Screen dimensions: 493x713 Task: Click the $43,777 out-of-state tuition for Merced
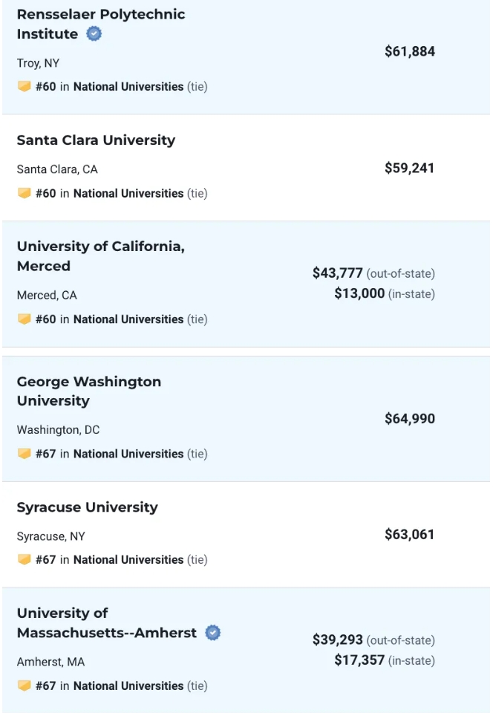pos(338,273)
